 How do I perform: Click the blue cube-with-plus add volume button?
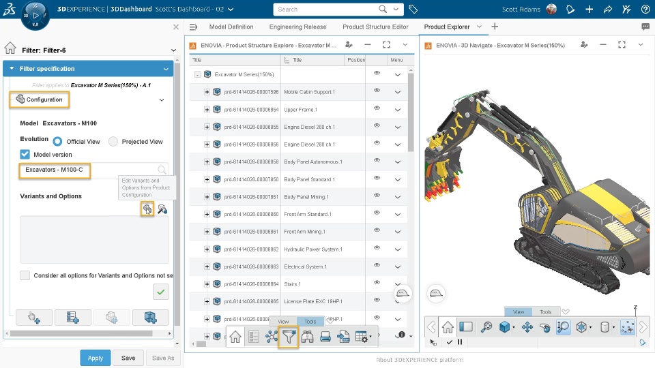tap(150, 318)
